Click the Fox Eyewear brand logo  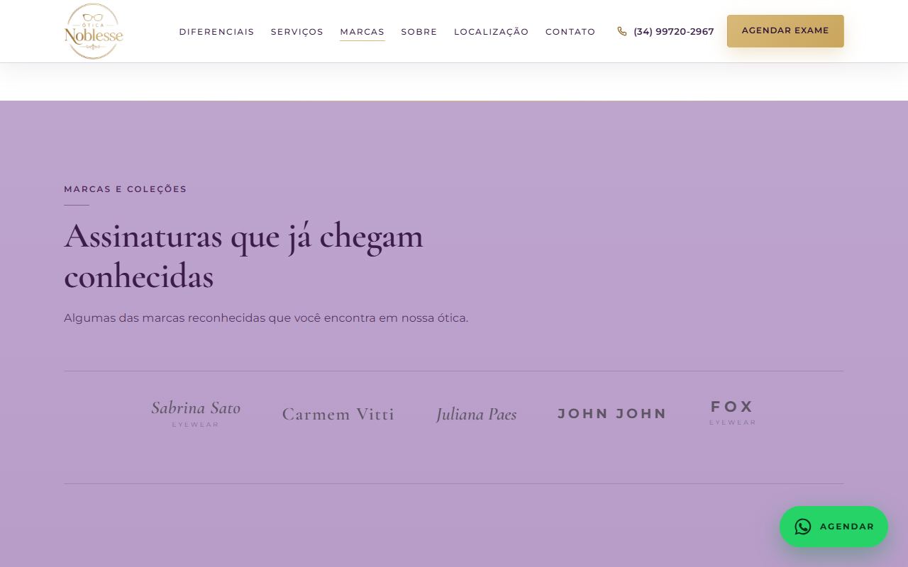pyautogui.click(x=733, y=412)
